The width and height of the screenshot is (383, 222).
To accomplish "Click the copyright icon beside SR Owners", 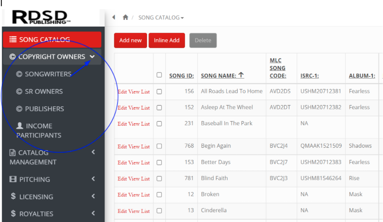I will pos(19,92).
